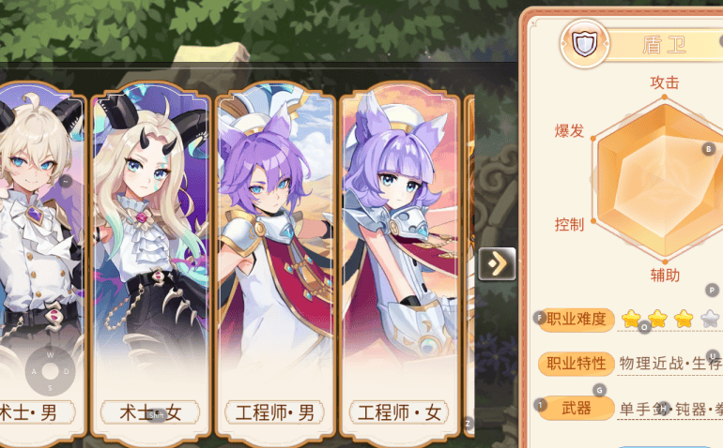
Task: Click the gray fourth difficulty star
Action: [x=710, y=319]
